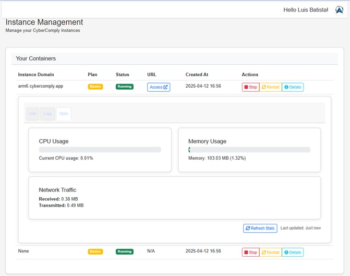Stop the instance in the None row

(251, 253)
